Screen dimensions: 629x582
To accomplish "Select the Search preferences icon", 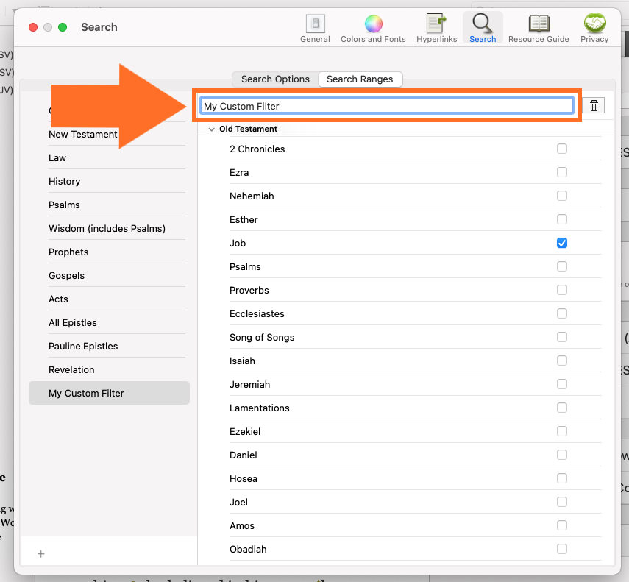I will pyautogui.click(x=483, y=28).
